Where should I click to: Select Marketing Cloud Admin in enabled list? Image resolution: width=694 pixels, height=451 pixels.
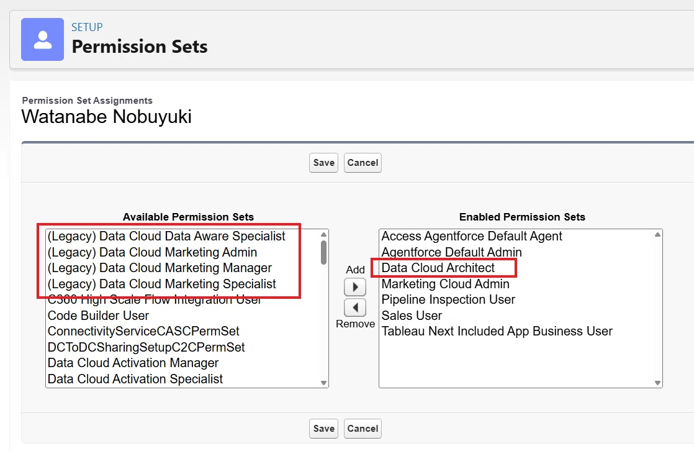pos(445,284)
